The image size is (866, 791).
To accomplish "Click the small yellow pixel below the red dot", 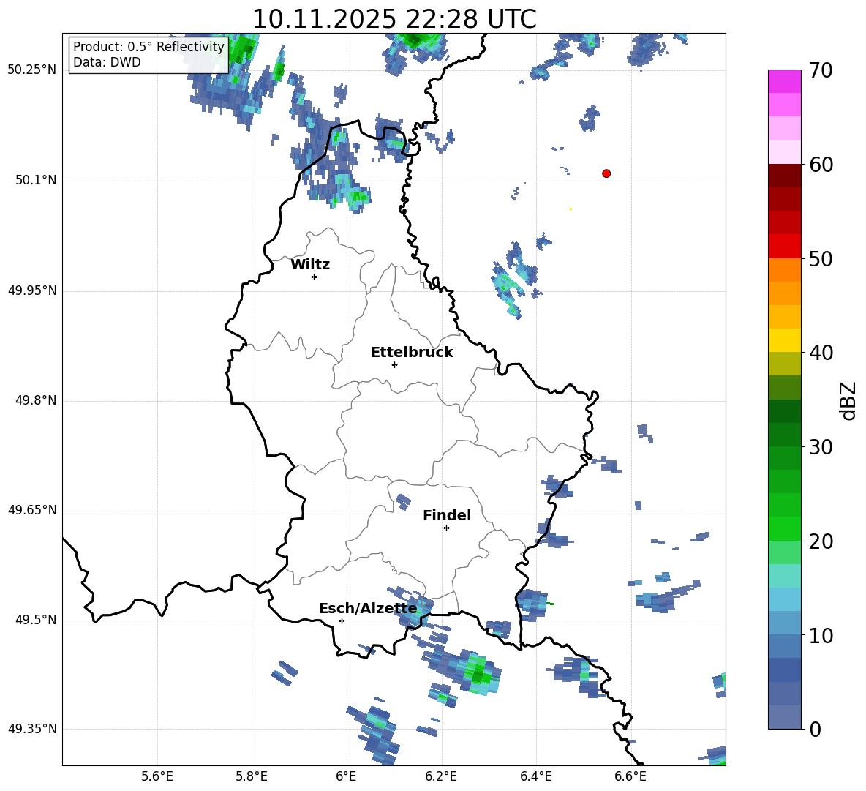I will click(571, 209).
